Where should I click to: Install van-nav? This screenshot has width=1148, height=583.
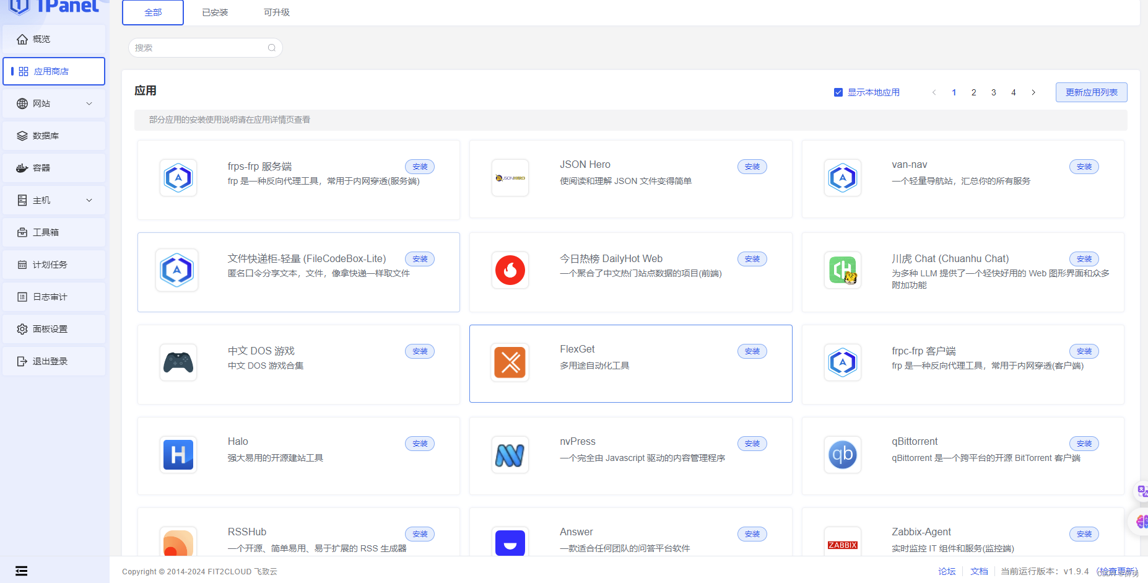point(1084,167)
